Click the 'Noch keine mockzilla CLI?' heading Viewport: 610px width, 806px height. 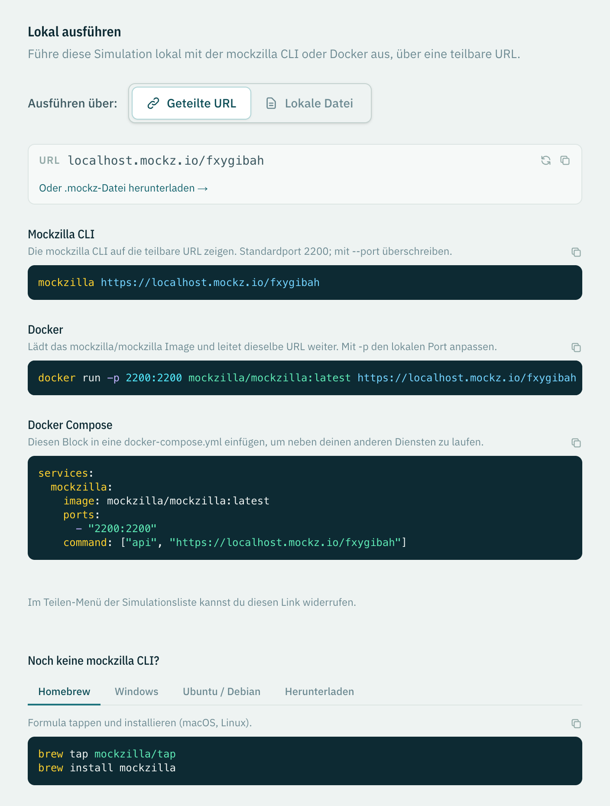coord(94,661)
